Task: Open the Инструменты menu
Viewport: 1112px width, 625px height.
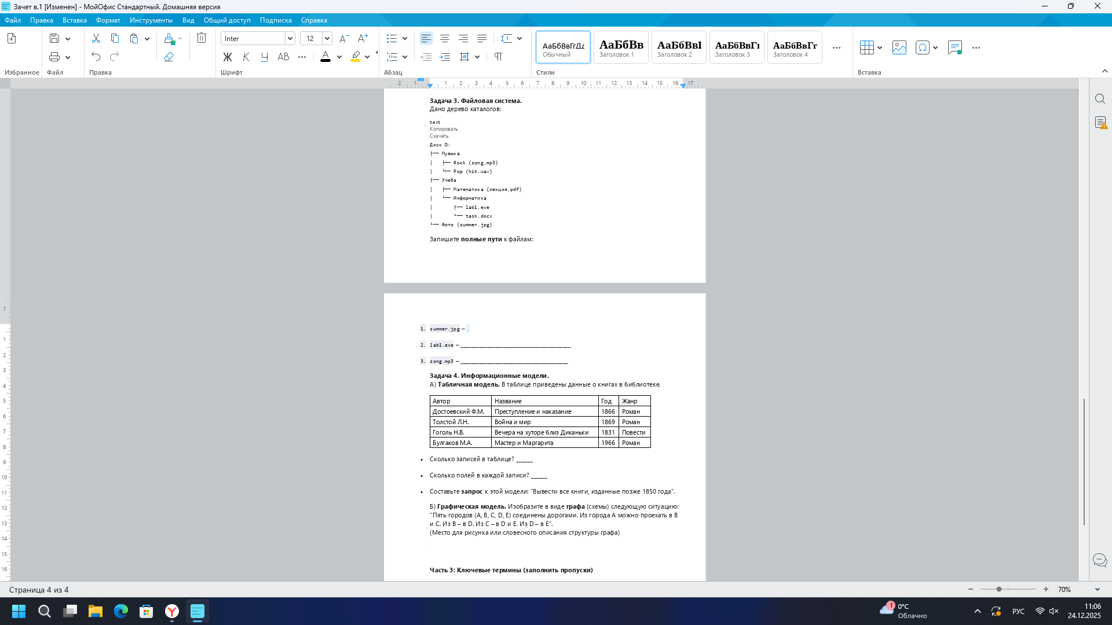Action: [x=151, y=20]
